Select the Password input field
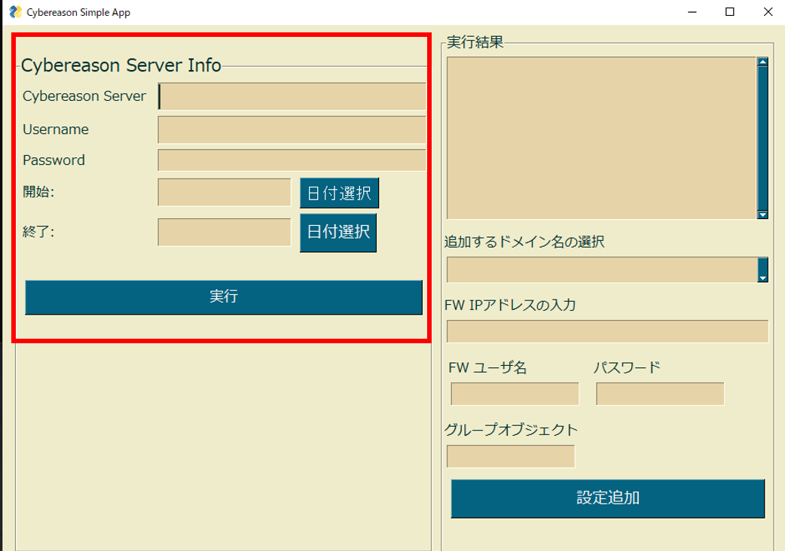Viewport: 785px width, 551px height. tap(292, 160)
